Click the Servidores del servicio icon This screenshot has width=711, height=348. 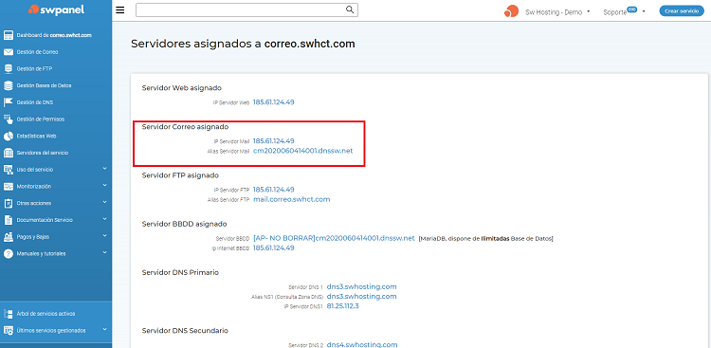9,153
